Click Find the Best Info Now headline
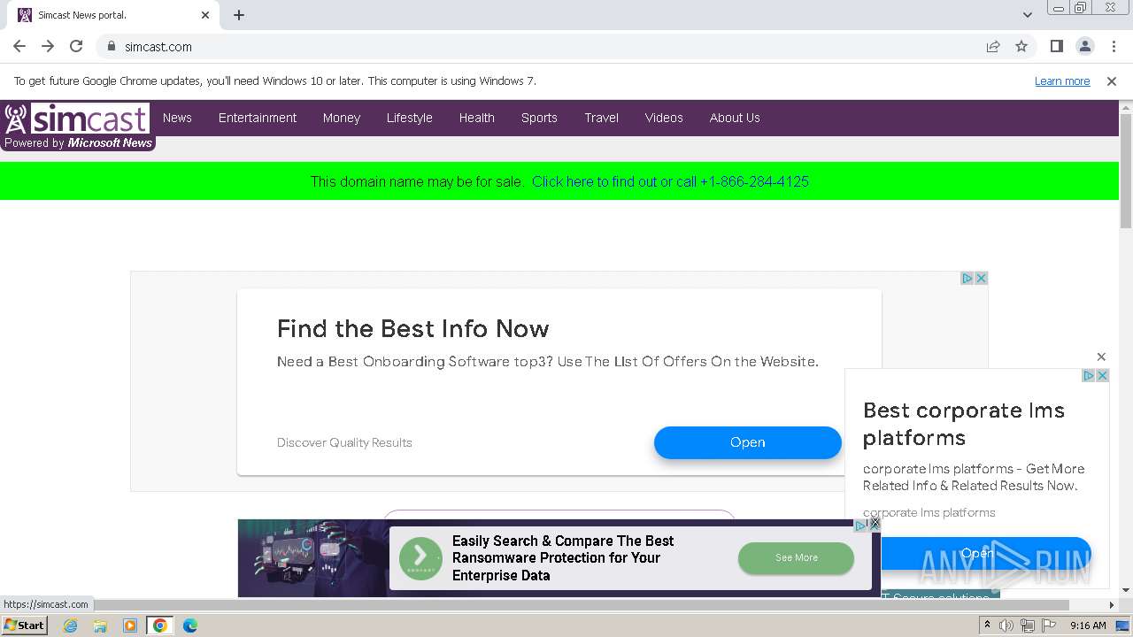This screenshot has width=1133, height=637. pos(413,329)
